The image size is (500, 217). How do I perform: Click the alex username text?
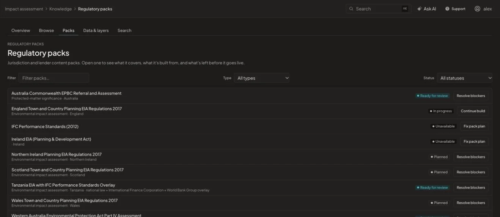(487, 9)
